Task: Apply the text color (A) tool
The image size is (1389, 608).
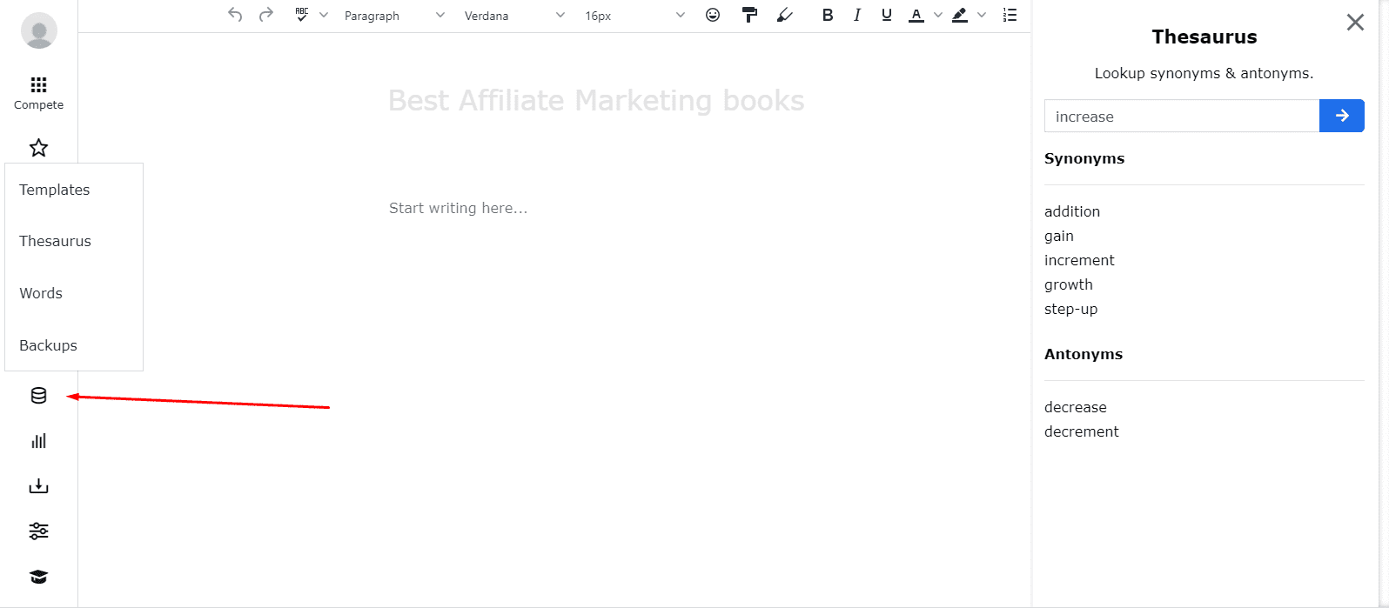Action: pos(916,15)
